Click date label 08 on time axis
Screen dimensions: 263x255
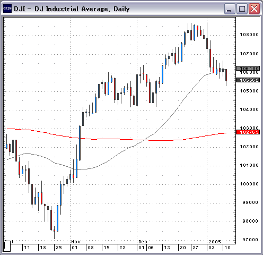pyautogui.click(x=91, y=248)
